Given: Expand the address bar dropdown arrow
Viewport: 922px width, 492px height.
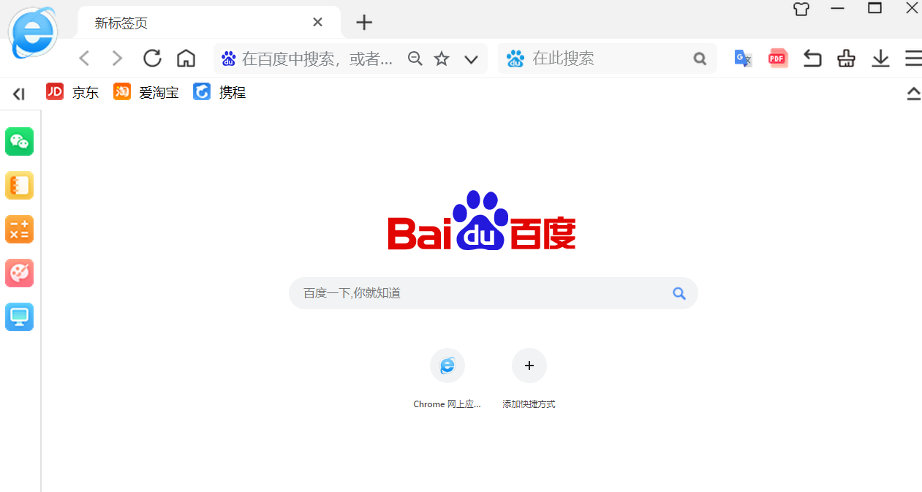Looking at the screenshot, I should tap(472, 59).
